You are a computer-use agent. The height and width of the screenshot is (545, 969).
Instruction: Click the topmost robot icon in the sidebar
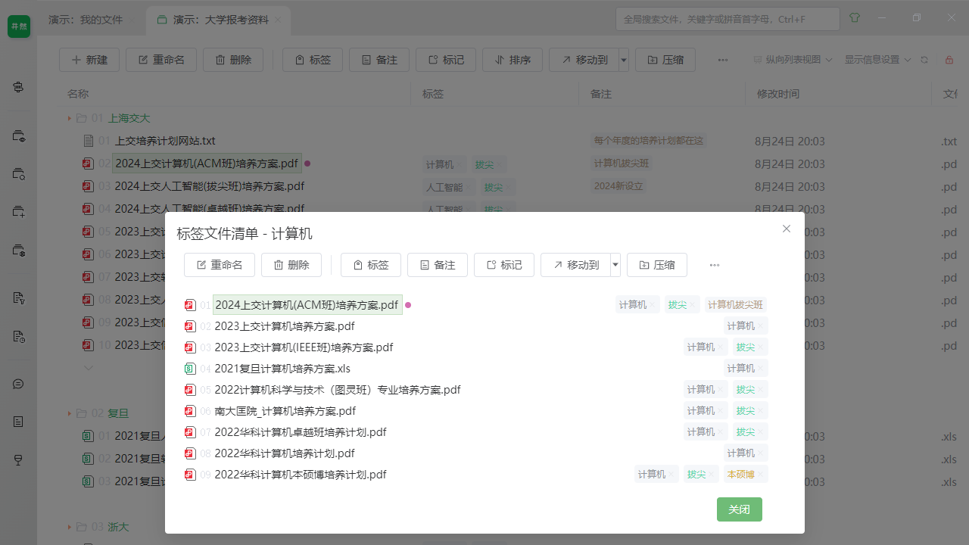(x=17, y=87)
